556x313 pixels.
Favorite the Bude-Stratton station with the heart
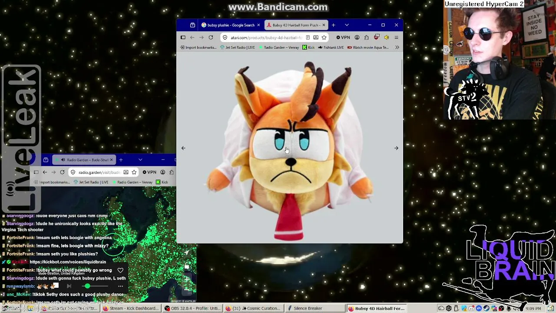click(120, 270)
